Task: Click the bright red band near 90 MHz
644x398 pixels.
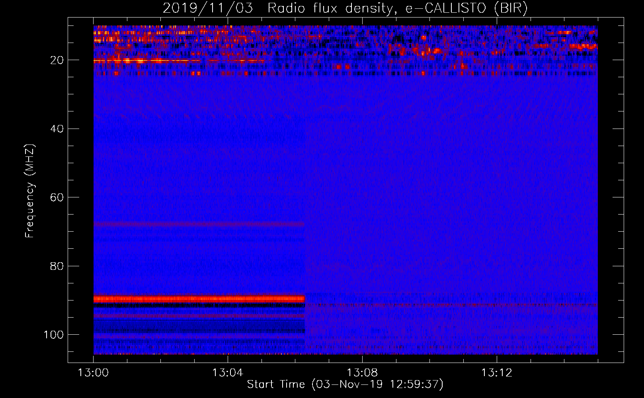Action: (x=199, y=298)
